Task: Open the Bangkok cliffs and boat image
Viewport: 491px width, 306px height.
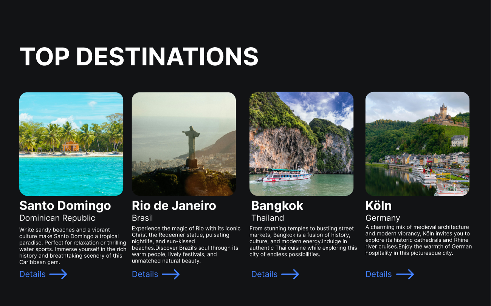Action: pos(302,144)
